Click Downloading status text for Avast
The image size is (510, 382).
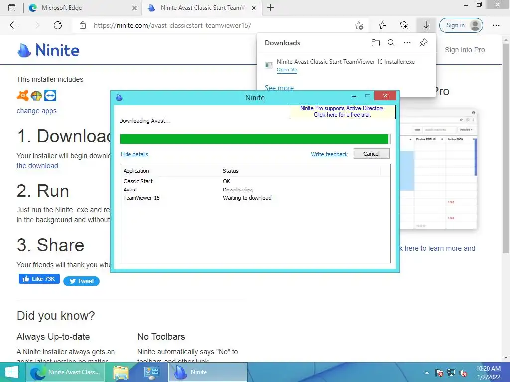click(238, 190)
